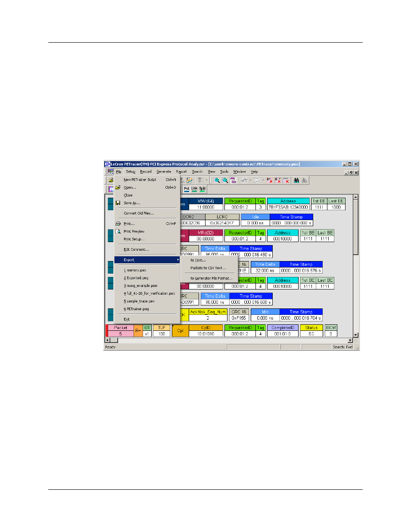Select the Zoom In toolbar icon

217,180
